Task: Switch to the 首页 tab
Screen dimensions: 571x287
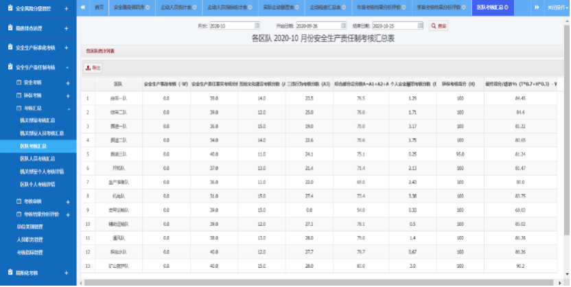Action: coord(99,8)
